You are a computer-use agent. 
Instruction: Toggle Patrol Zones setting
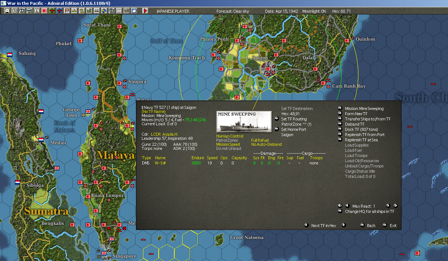tap(227, 140)
